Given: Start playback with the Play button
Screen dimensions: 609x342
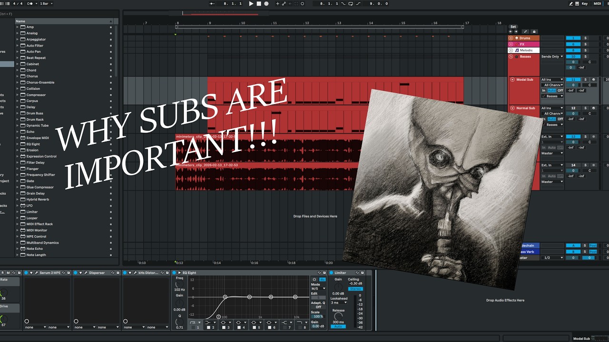Looking at the screenshot, I should coord(251,3).
